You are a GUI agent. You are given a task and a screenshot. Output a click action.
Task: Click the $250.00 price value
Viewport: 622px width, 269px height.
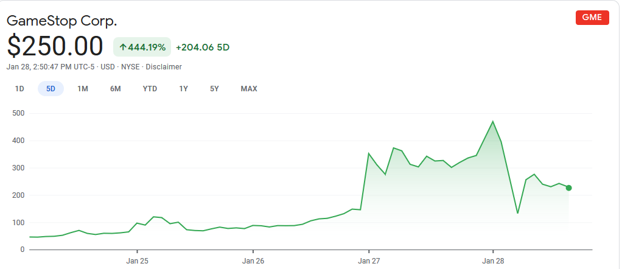[55, 46]
